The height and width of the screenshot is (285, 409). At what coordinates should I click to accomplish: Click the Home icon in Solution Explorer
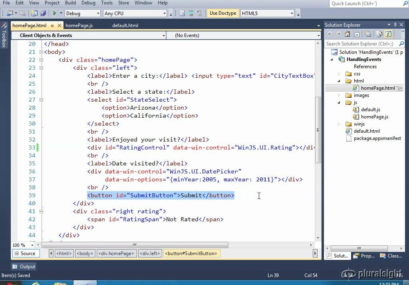(x=347, y=34)
